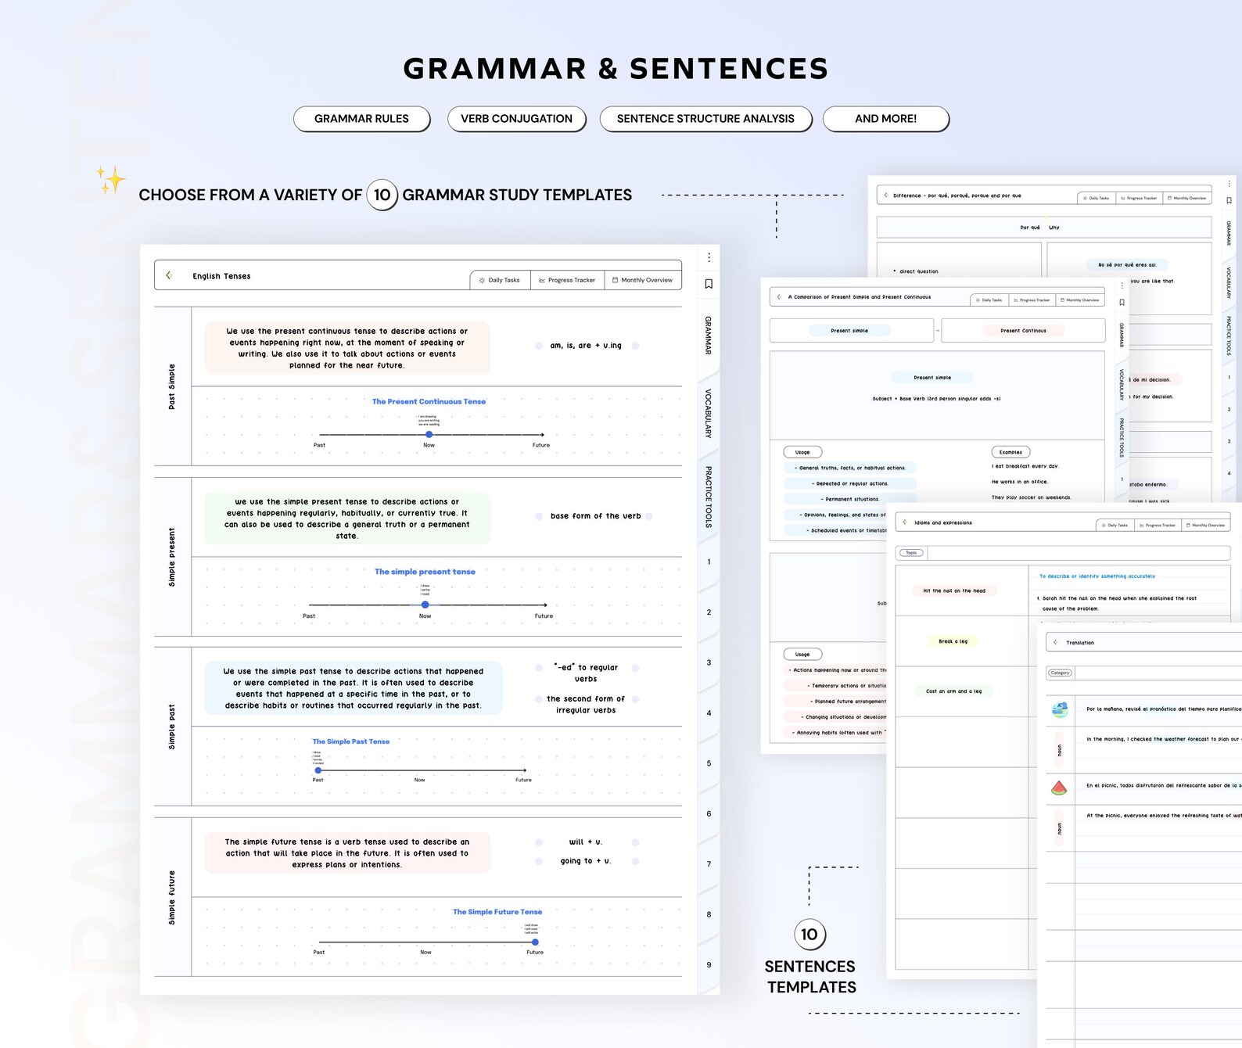Click the English Tenses page title
This screenshot has height=1048, width=1242.
point(221,276)
